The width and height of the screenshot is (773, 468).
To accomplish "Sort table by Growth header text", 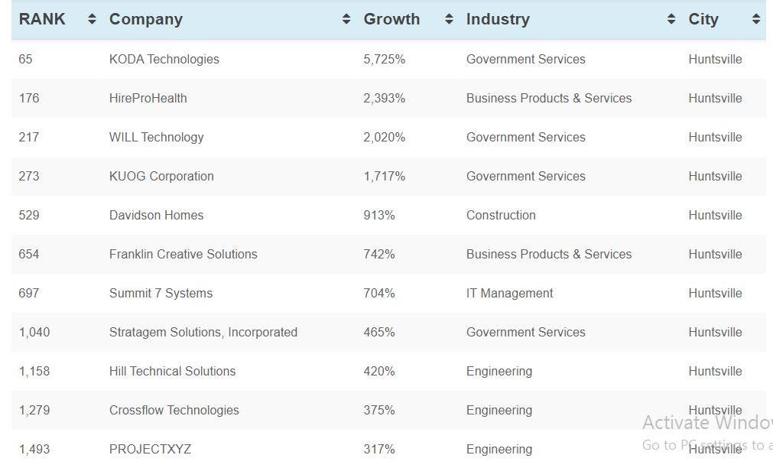I will (x=391, y=20).
